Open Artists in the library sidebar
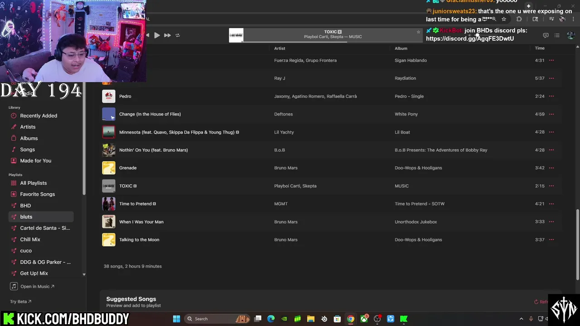Image resolution: width=580 pixels, height=326 pixels. tap(28, 127)
